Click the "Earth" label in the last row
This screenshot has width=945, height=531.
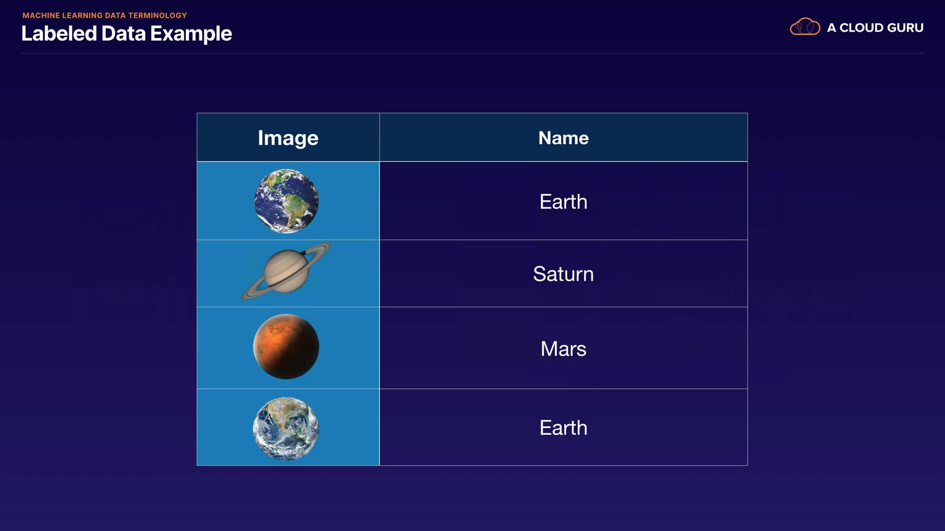point(563,428)
